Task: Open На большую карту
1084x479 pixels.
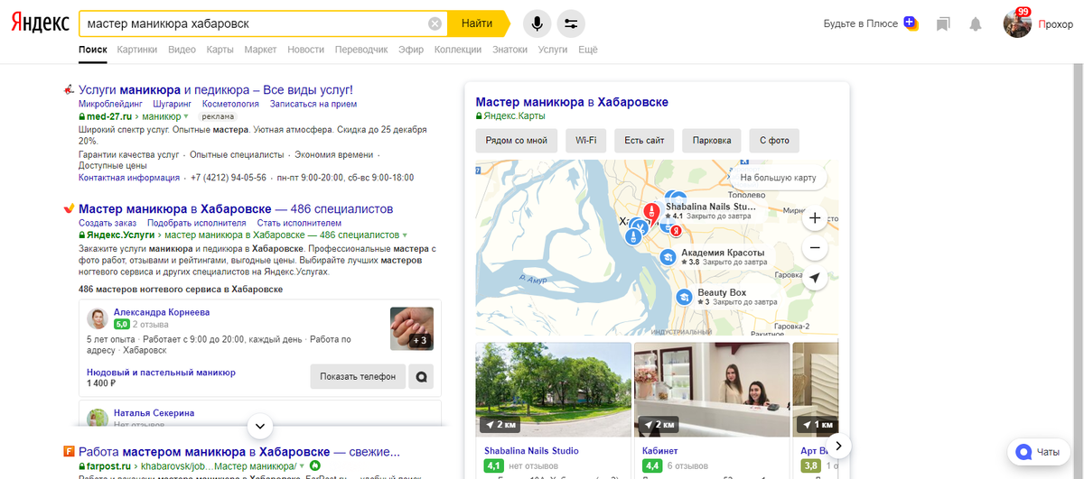Action: tap(778, 178)
